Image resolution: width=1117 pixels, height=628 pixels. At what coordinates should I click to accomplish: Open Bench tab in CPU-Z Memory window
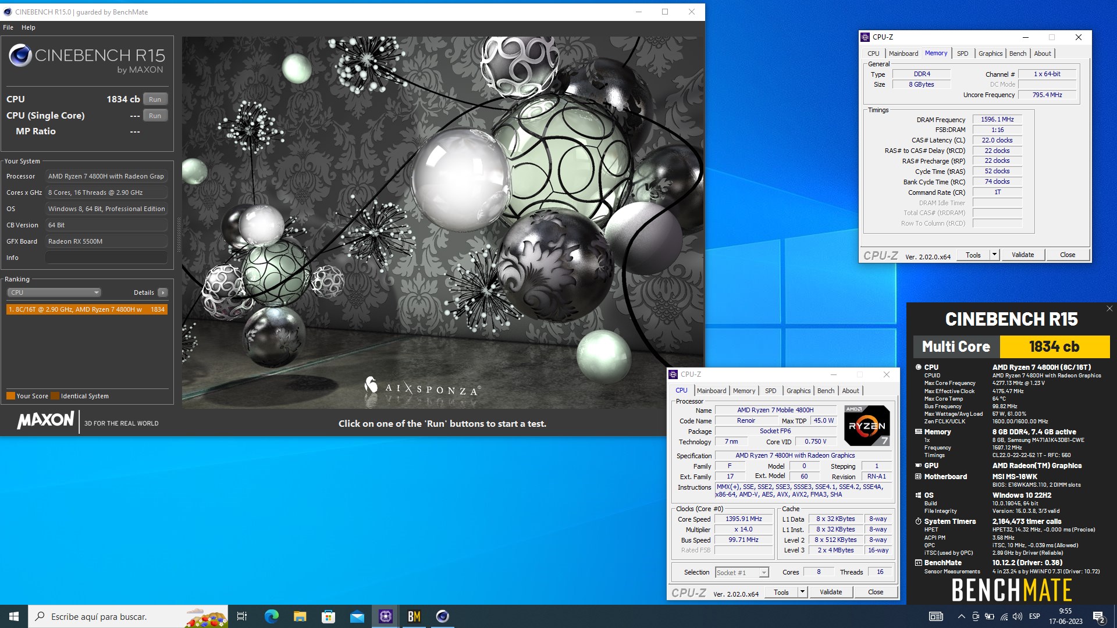click(1018, 53)
